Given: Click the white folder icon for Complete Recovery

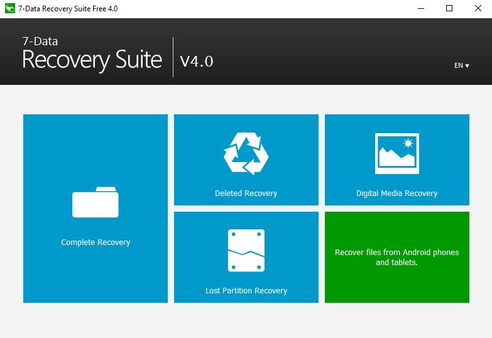Looking at the screenshot, I should tap(96, 202).
